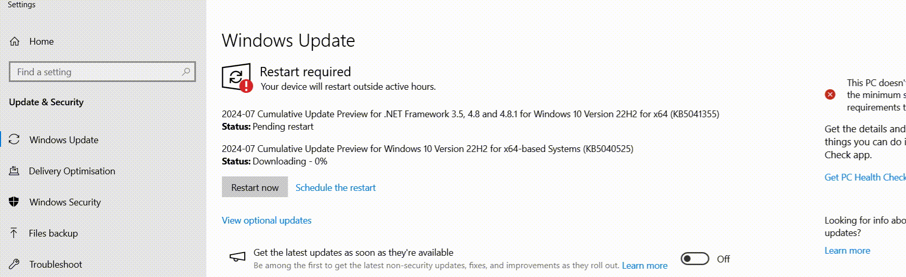
Task: Go to Windows Security page
Action: coord(65,202)
